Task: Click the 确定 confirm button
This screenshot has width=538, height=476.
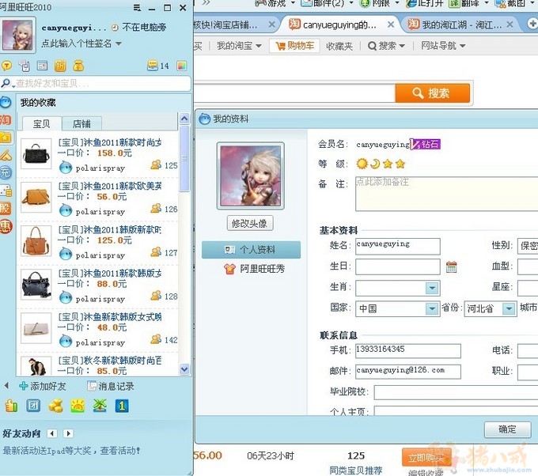Action: tap(507, 429)
